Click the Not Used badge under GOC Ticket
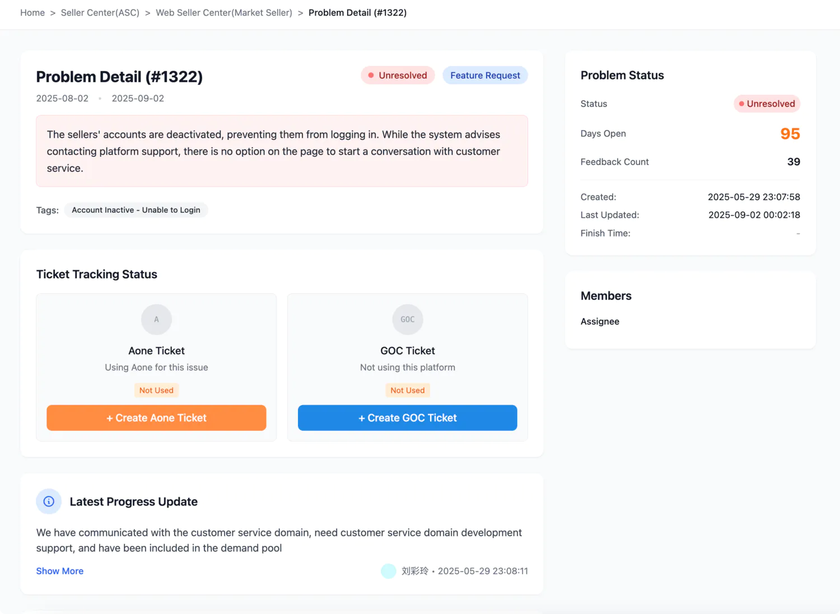Image resolution: width=840 pixels, height=614 pixels. pos(407,390)
